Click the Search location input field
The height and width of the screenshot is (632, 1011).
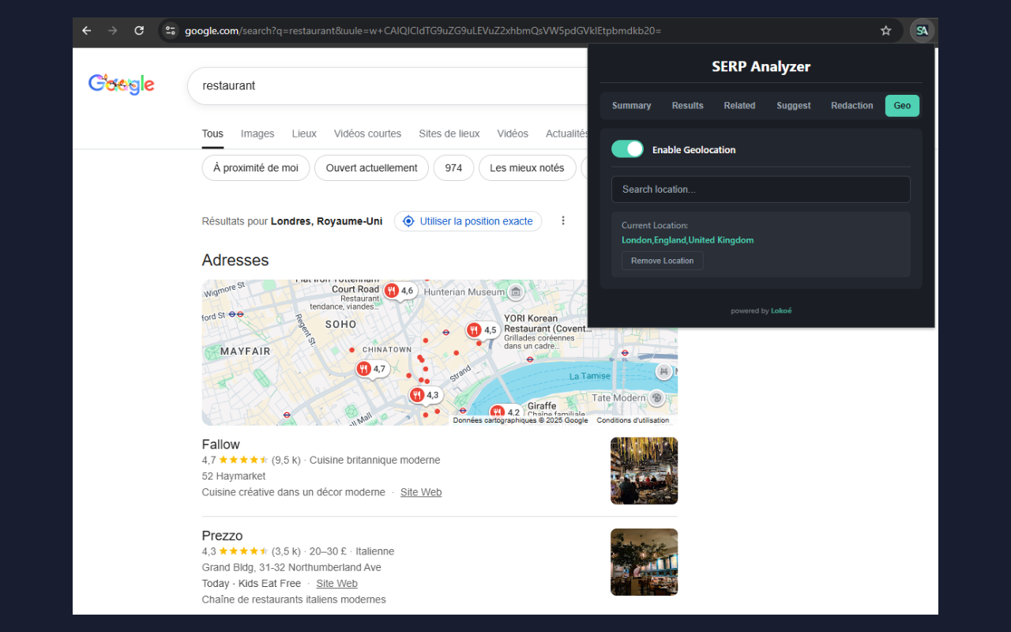tap(761, 189)
